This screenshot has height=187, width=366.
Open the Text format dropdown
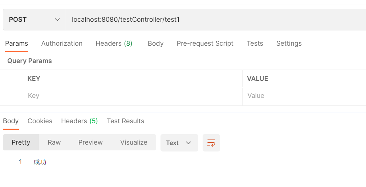point(179,143)
